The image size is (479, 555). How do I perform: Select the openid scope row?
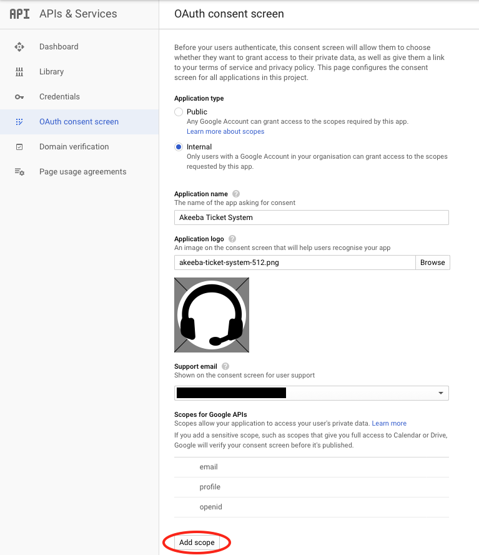pos(311,507)
